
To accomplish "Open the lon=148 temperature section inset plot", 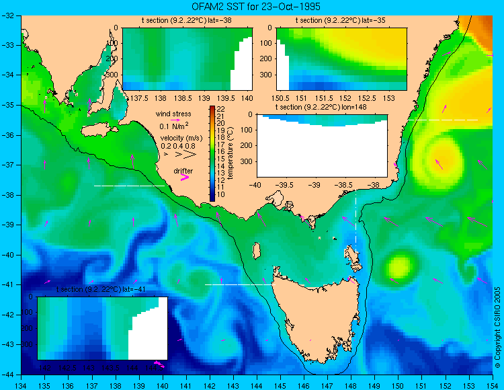I will click(x=322, y=146).
